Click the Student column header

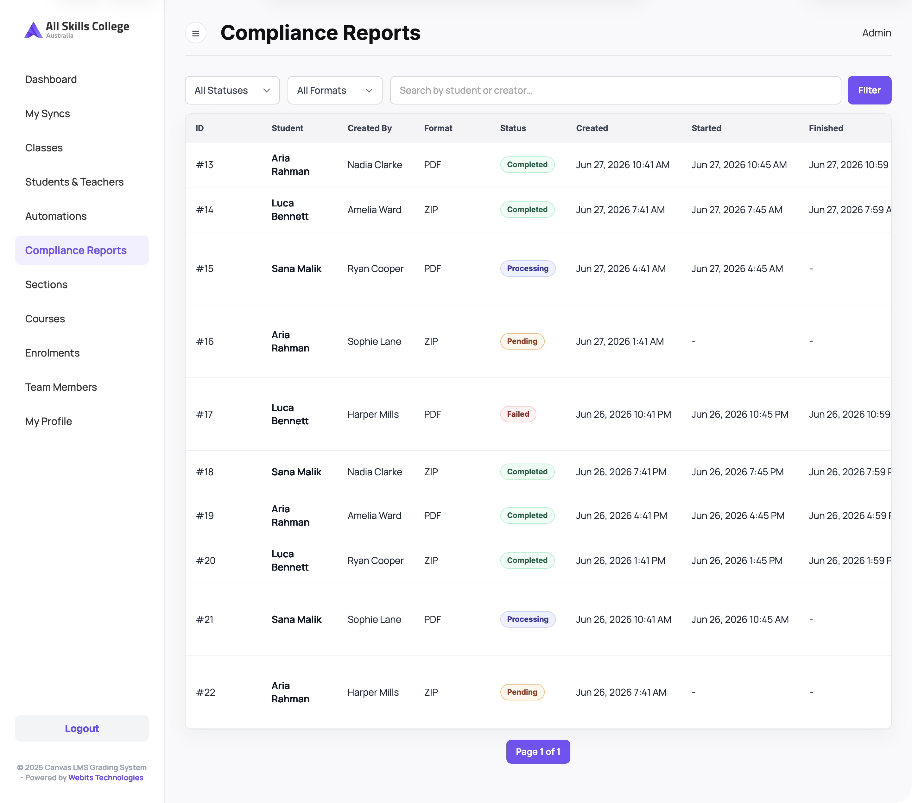coord(287,129)
